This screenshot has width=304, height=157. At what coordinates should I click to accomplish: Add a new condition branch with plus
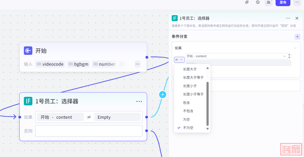[297, 37]
